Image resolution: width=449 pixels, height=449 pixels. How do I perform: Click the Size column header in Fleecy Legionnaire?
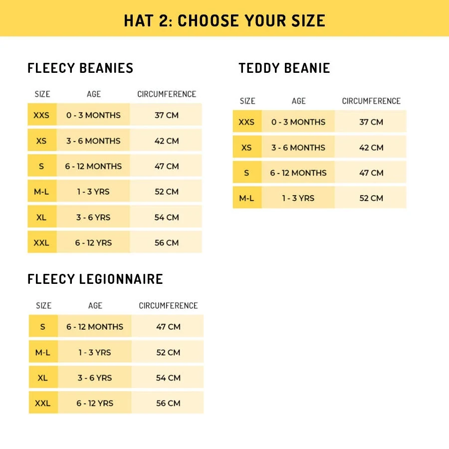point(43,305)
